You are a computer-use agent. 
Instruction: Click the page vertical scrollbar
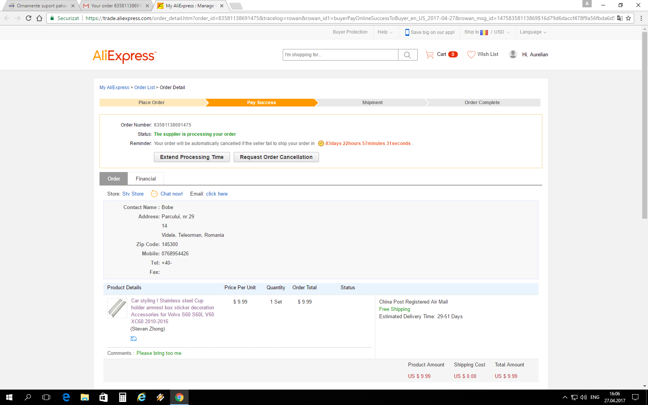coord(645,125)
